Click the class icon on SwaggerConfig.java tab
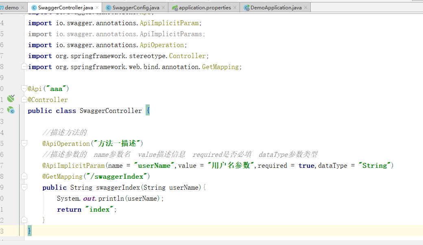The height and width of the screenshot is (245, 423). (109, 7)
